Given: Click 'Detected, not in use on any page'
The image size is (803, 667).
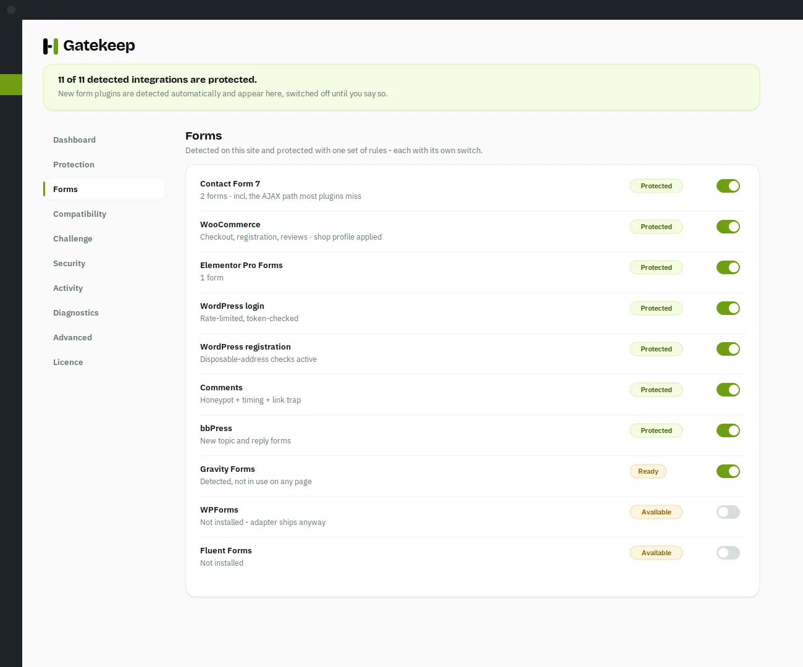Looking at the screenshot, I should [256, 482].
